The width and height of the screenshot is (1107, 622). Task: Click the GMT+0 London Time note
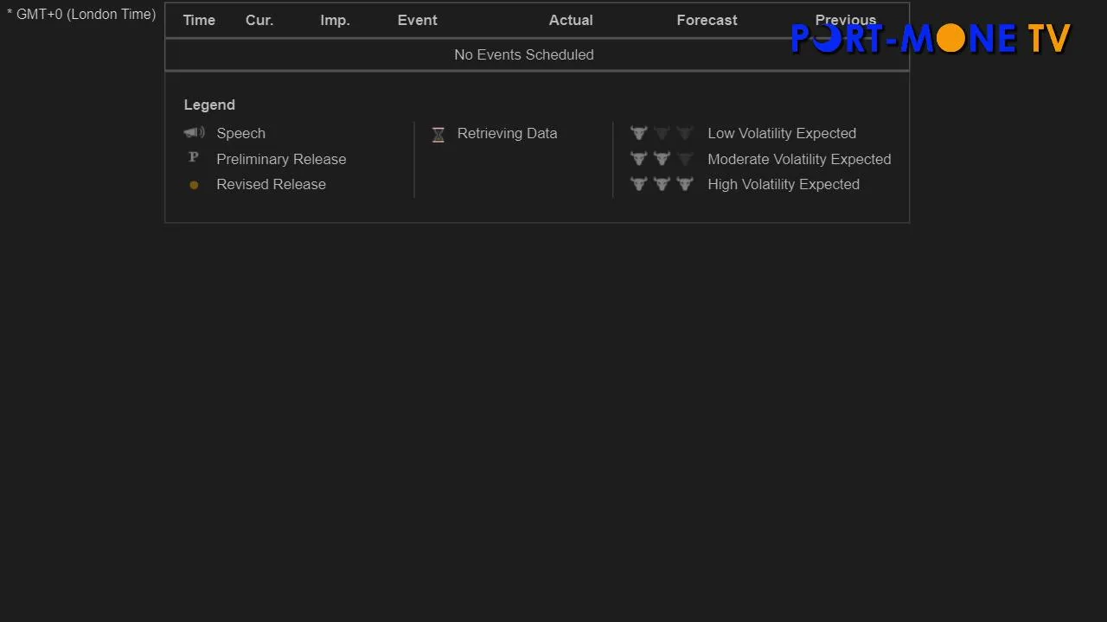(x=81, y=15)
